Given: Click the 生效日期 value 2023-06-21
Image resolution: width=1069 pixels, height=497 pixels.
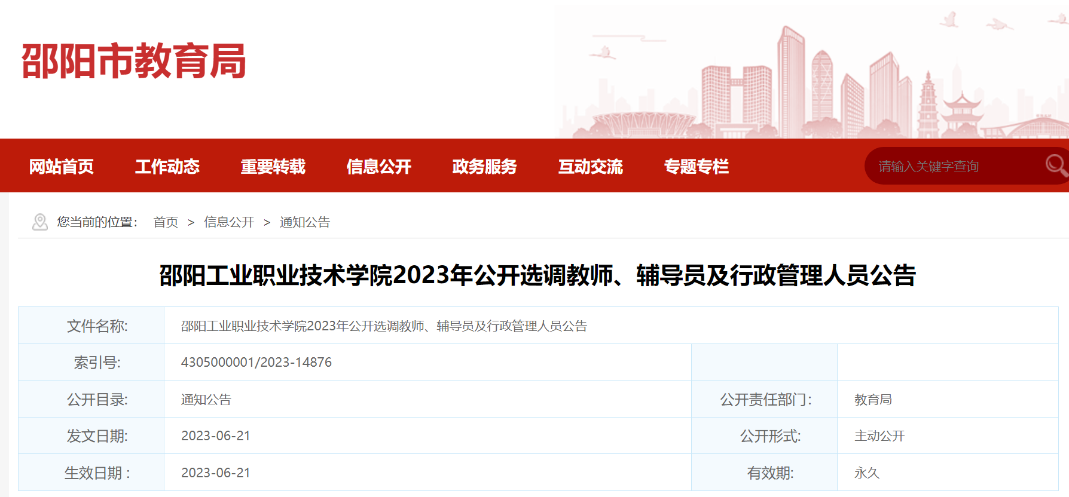Looking at the screenshot, I should [216, 473].
